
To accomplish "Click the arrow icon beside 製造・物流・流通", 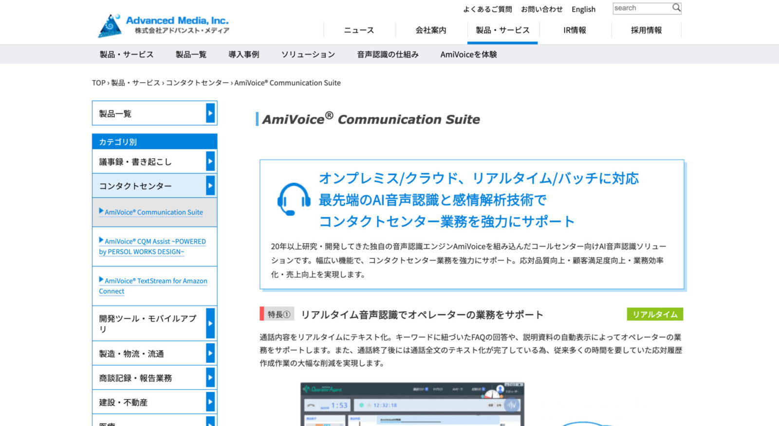I will tap(210, 354).
